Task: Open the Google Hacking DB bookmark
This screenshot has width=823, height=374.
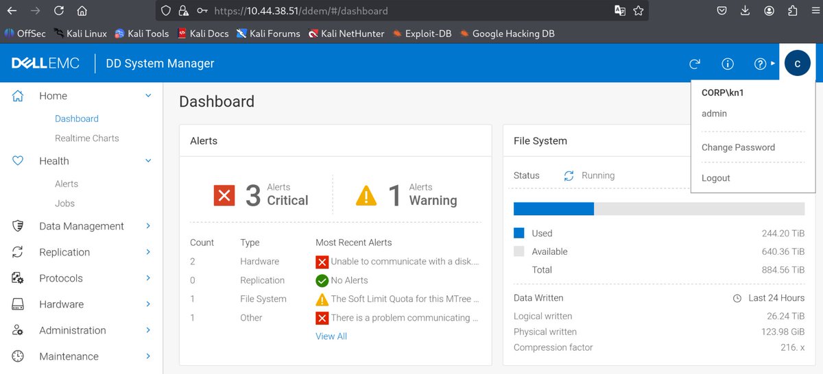Action: pyautogui.click(x=507, y=33)
